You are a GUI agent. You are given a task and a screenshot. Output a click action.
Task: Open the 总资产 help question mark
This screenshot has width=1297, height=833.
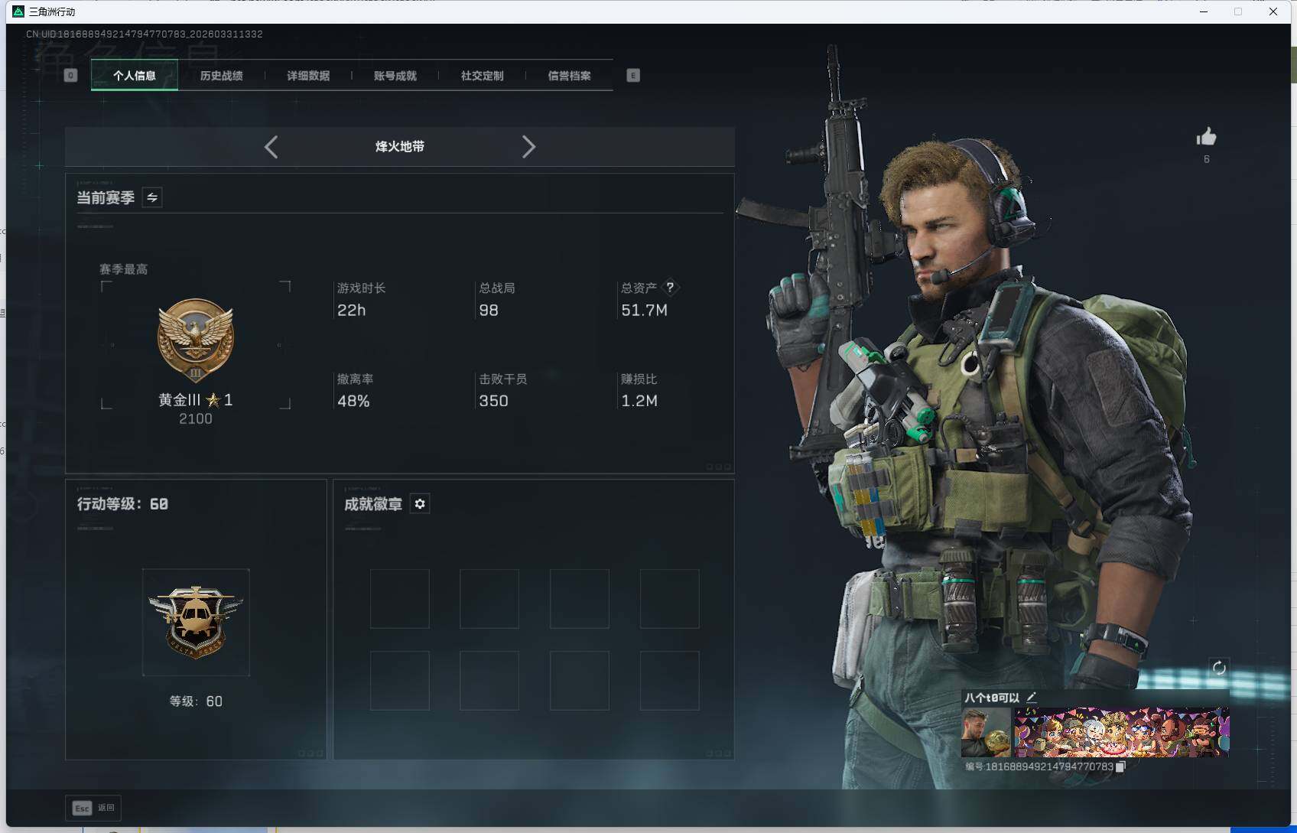pyautogui.click(x=670, y=288)
